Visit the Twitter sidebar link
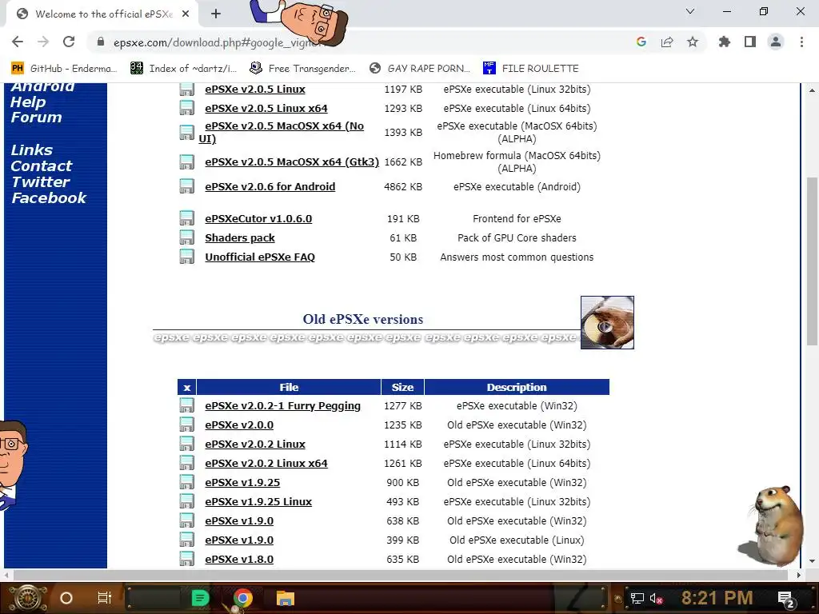The height and width of the screenshot is (614, 819). (40, 181)
